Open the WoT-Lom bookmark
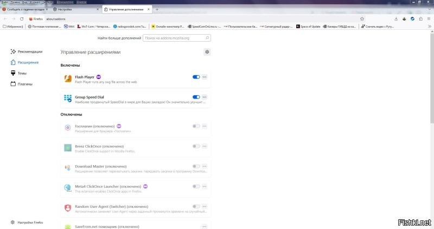The width and height of the screenshot is (434, 229). tap(94, 27)
